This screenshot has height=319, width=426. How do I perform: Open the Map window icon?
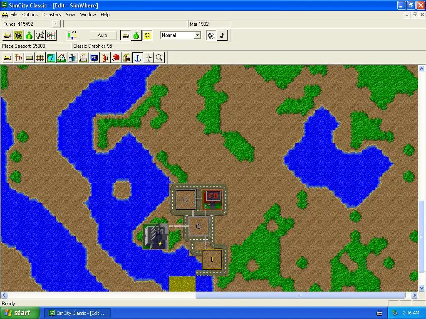coord(18,35)
